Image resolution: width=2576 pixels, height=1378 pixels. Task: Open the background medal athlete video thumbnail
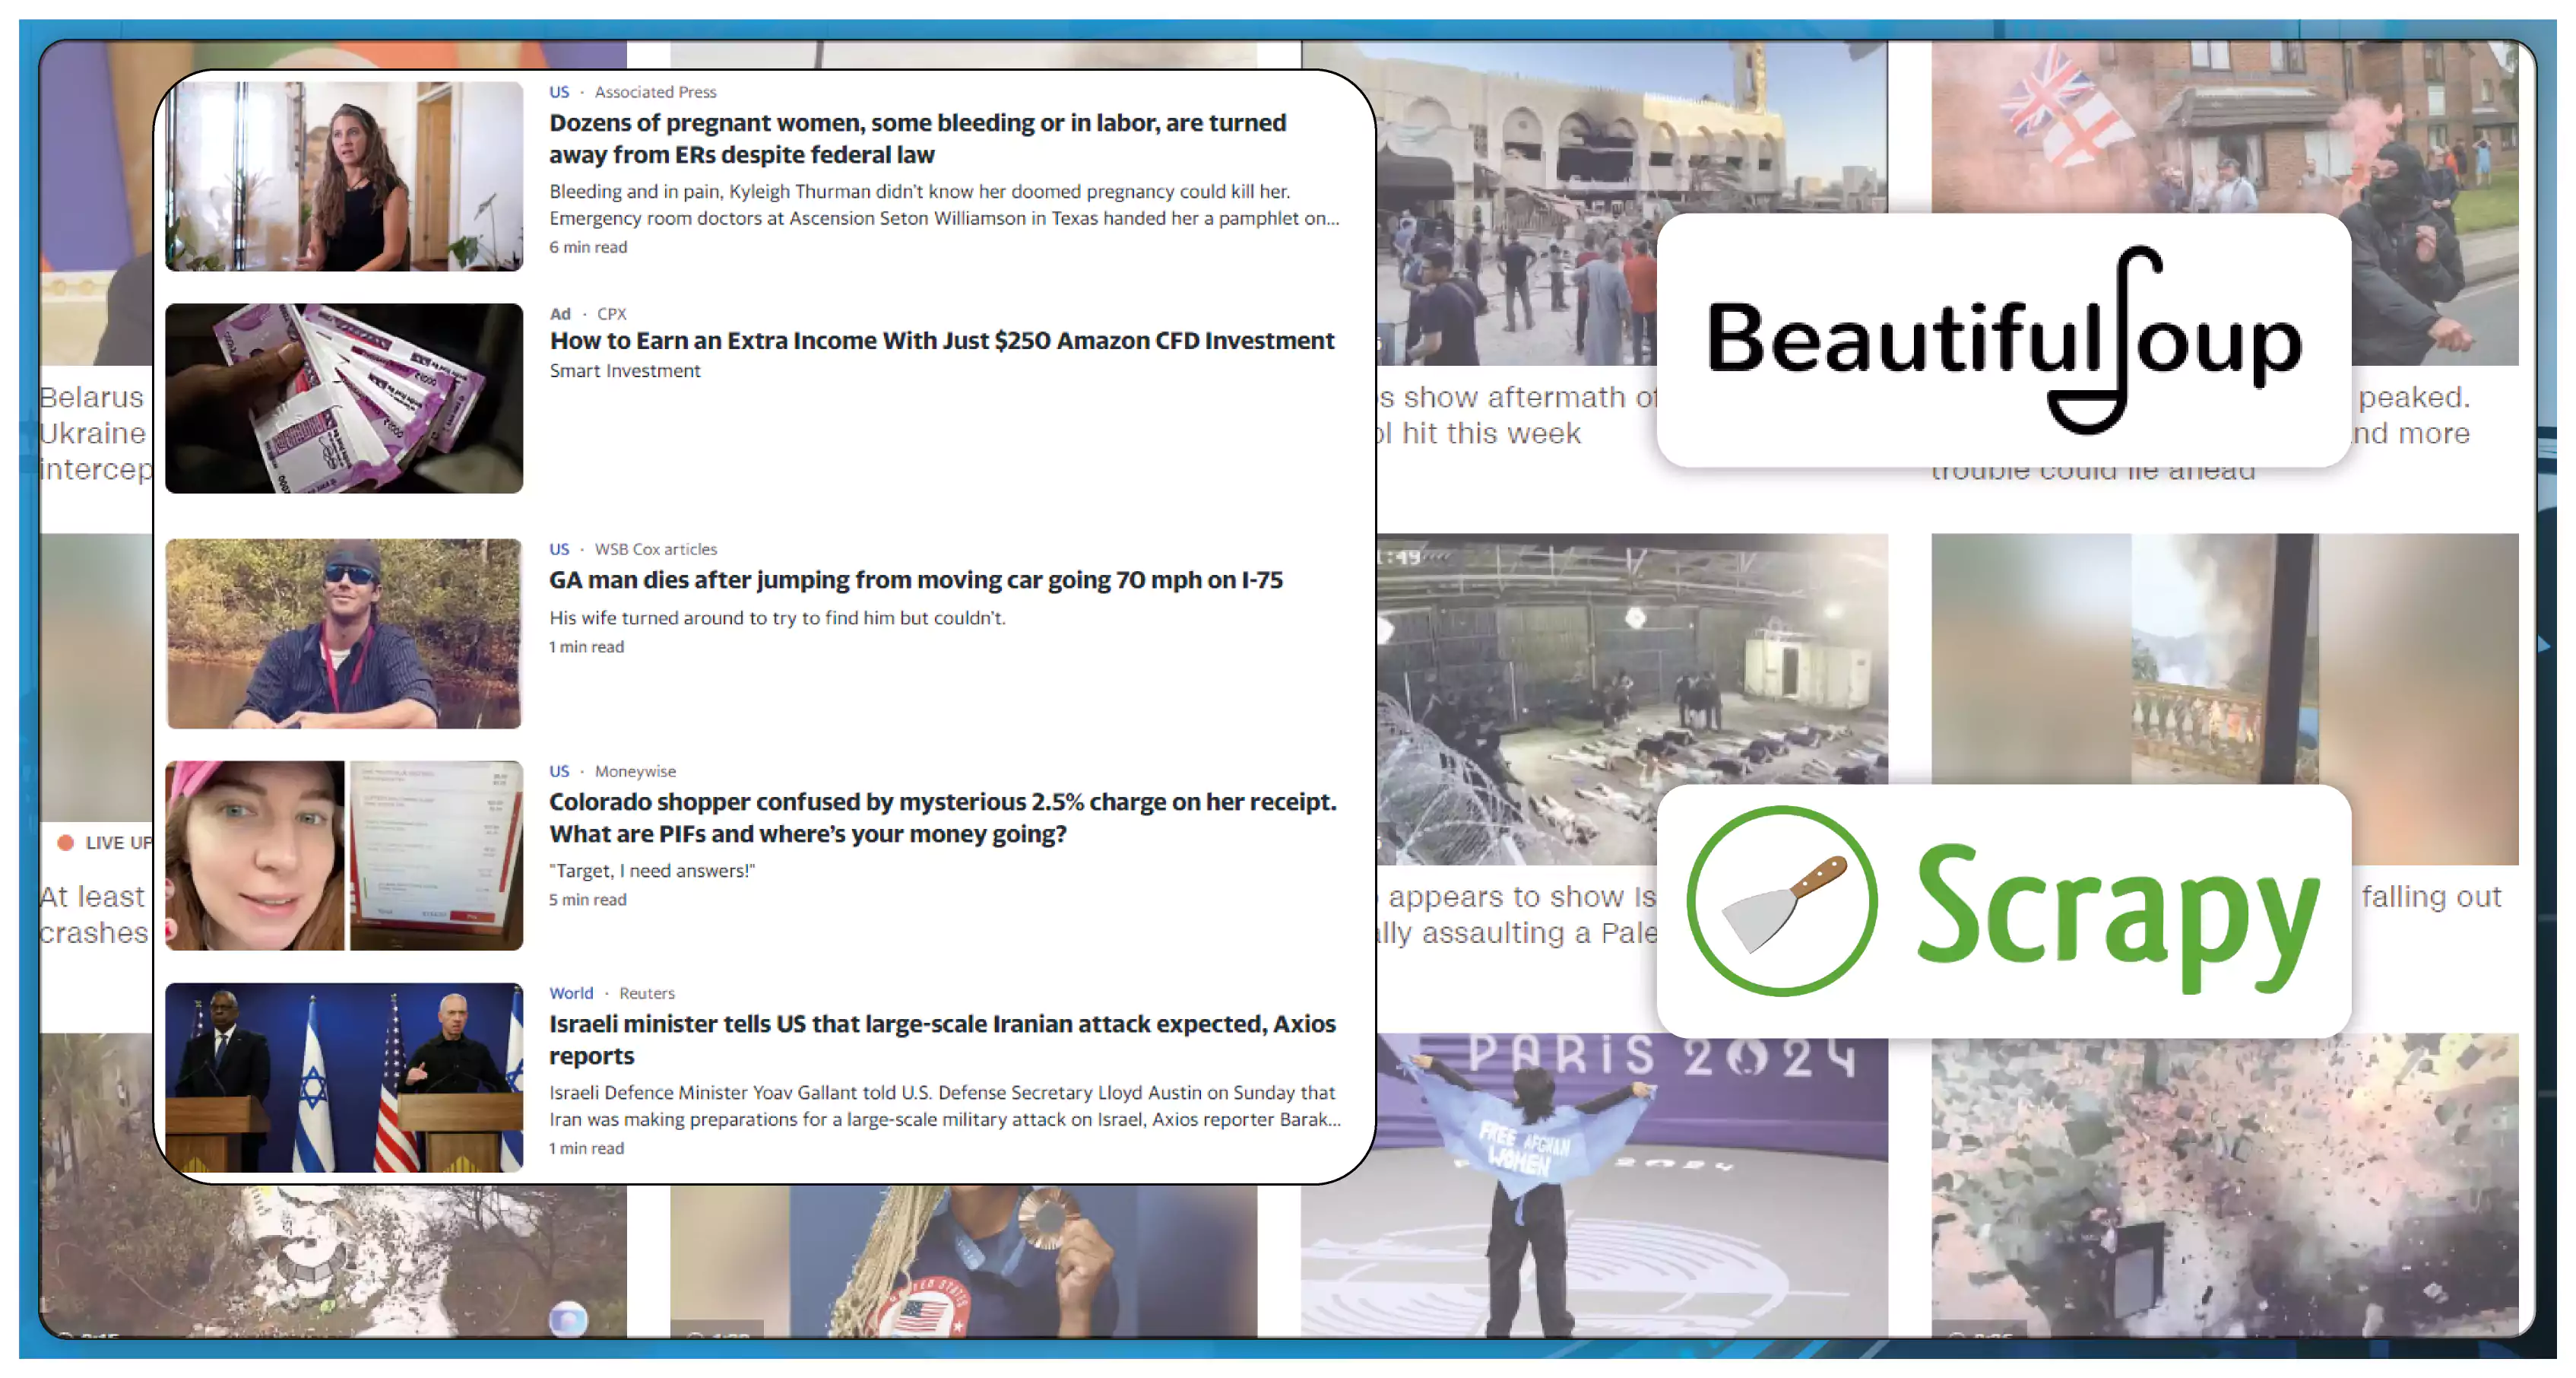coord(963,1261)
